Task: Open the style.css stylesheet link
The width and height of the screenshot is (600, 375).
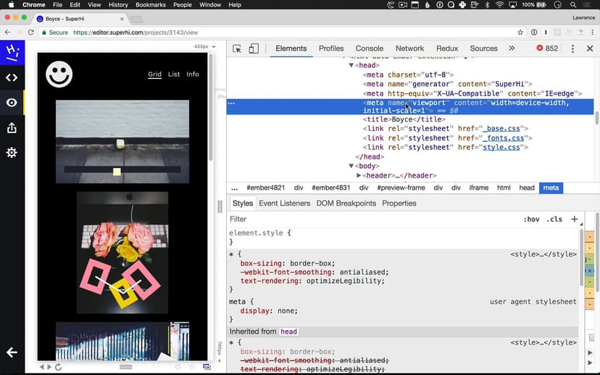Action: tap(501, 147)
